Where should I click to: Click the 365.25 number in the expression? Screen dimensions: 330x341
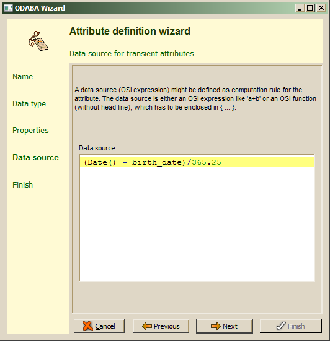point(207,162)
